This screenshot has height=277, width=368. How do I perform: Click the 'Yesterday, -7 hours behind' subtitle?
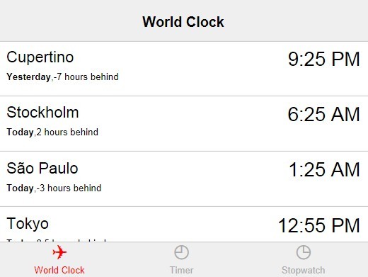tap(62, 77)
